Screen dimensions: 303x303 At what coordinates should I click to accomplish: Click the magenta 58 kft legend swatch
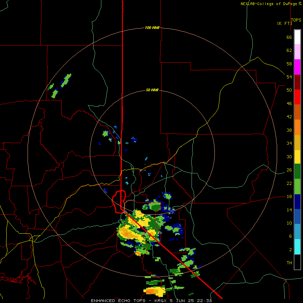297,67
